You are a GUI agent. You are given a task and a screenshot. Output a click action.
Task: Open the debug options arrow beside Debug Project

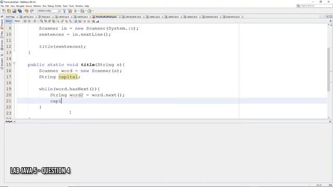(85, 11)
